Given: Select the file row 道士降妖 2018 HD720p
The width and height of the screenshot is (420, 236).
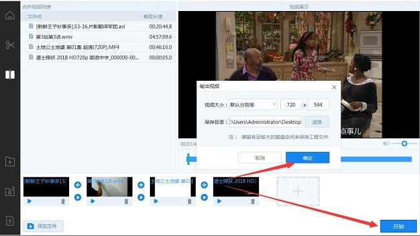Looking at the screenshot, I should coord(99,58).
